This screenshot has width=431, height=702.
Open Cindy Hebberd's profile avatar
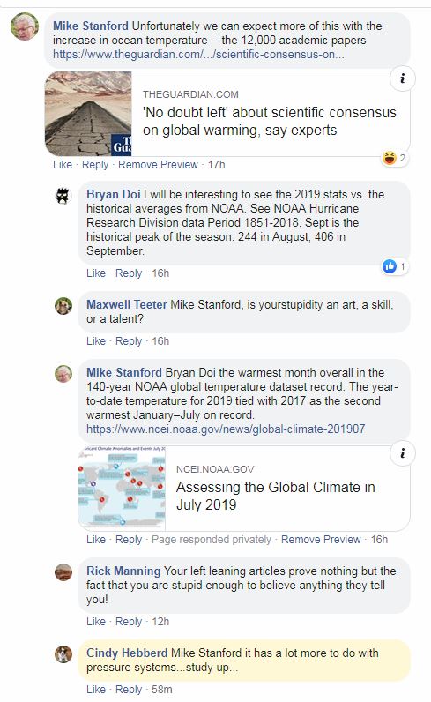pos(63,654)
